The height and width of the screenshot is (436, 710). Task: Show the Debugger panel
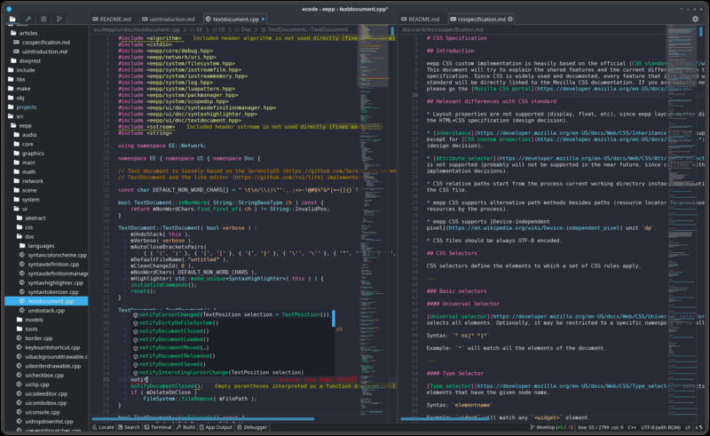click(250, 427)
